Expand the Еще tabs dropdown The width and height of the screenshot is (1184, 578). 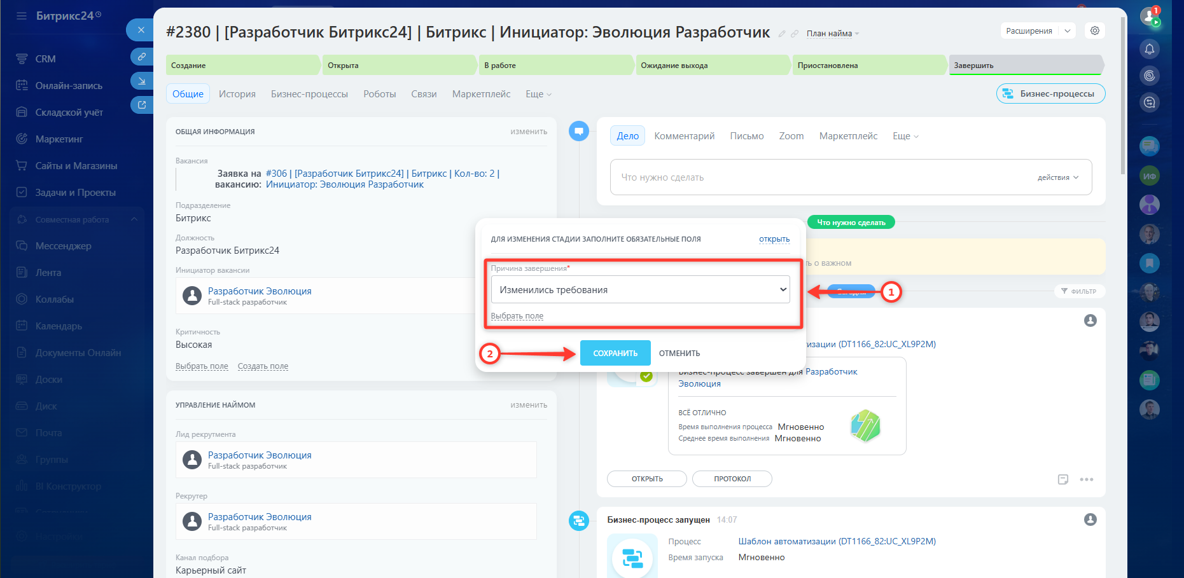point(538,94)
